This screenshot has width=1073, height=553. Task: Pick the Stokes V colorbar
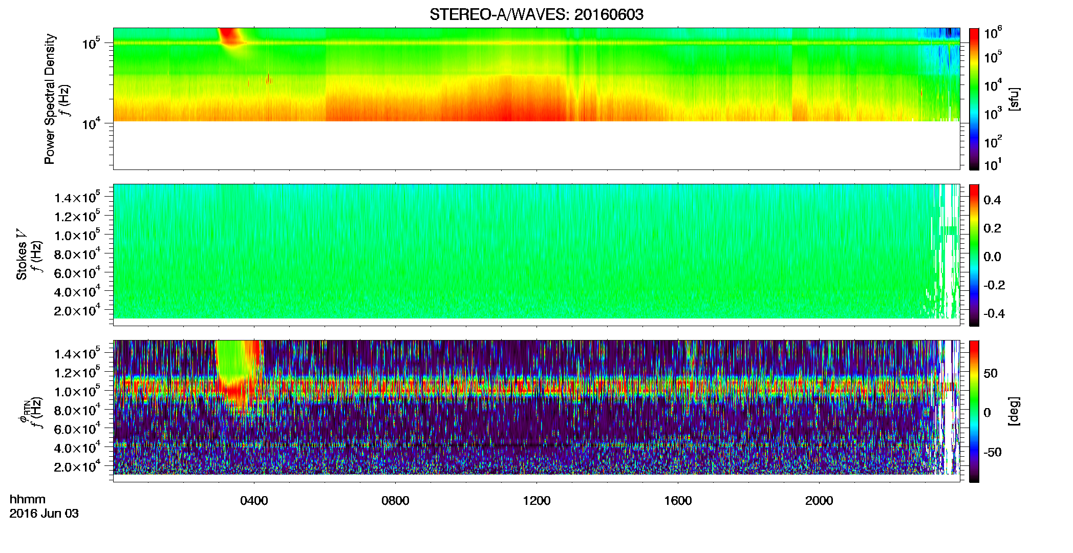[x=974, y=255]
